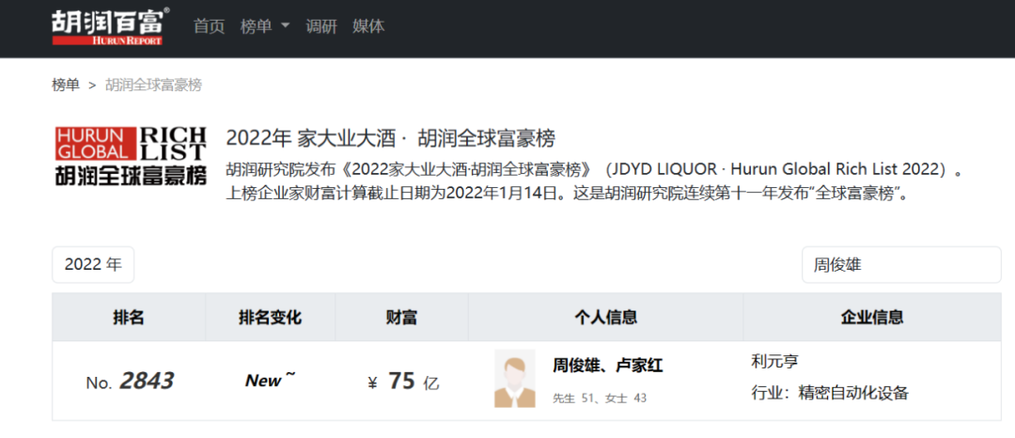Click 胡润全球富豪榜 breadcrumb text
This screenshot has height=438, width=1015.
pos(153,85)
